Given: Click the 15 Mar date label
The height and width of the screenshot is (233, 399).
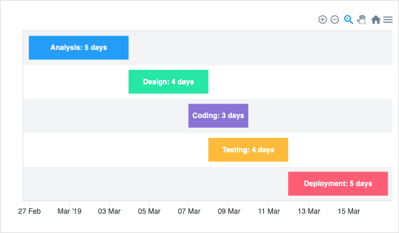Looking at the screenshot, I should coord(348,211).
